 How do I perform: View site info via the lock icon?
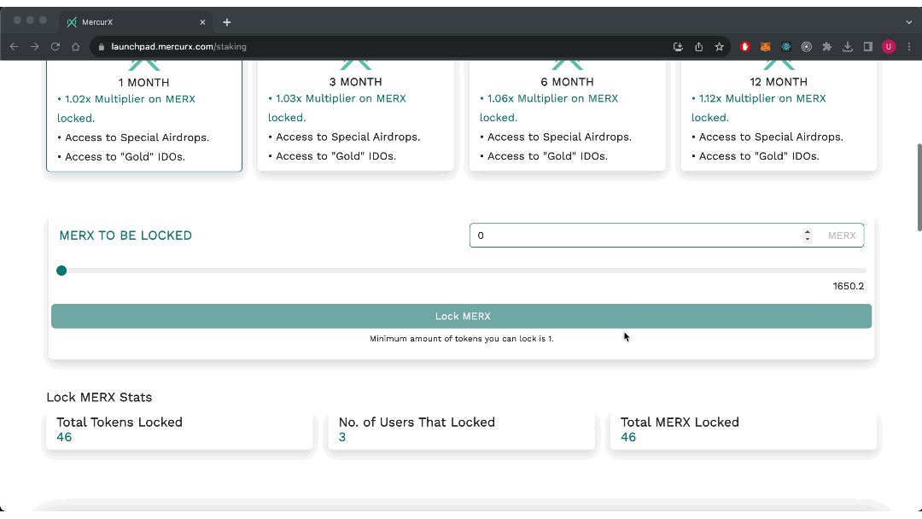click(101, 47)
